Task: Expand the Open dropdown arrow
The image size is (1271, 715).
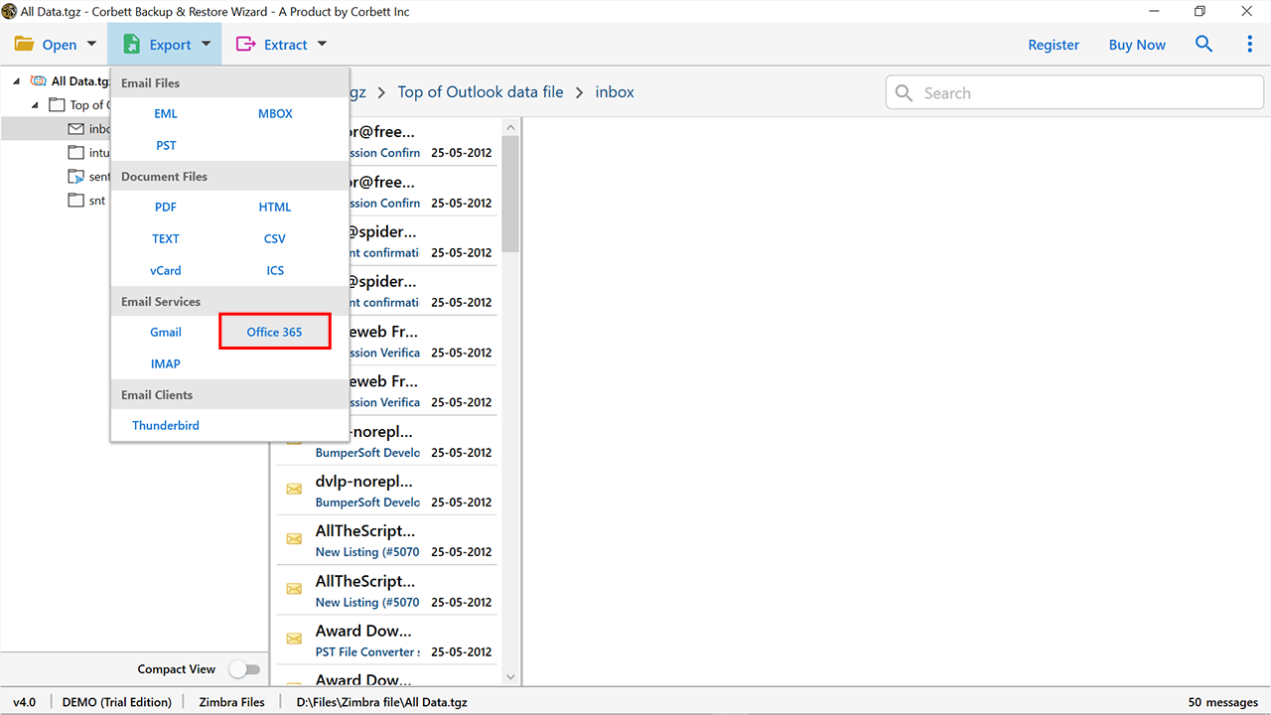Action: pyautogui.click(x=92, y=45)
